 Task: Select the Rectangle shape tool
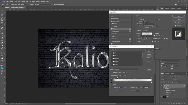pos(2,56)
